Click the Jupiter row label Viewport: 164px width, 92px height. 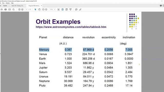pyautogui.click(x=43, y=67)
